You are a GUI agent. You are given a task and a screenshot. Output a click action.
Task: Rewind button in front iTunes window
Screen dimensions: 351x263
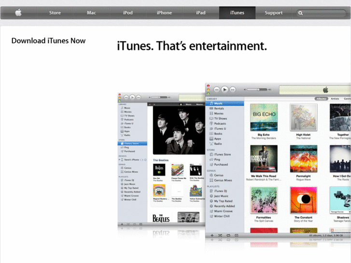216,90
